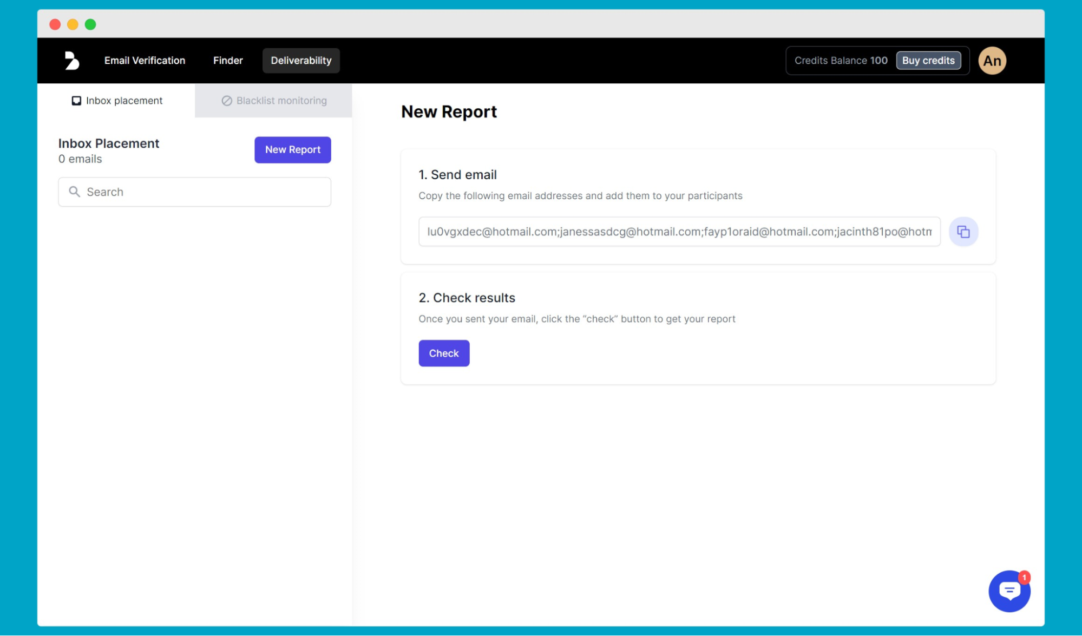Toggle the Inbox placement tab view
The width and height of the screenshot is (1082, 636).
(x=116, y=100)
